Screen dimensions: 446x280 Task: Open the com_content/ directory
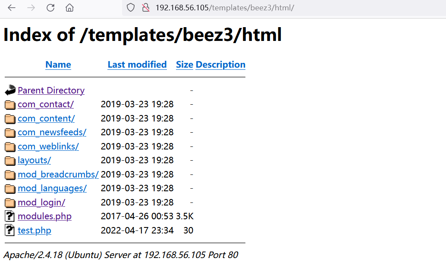[46, 118]
